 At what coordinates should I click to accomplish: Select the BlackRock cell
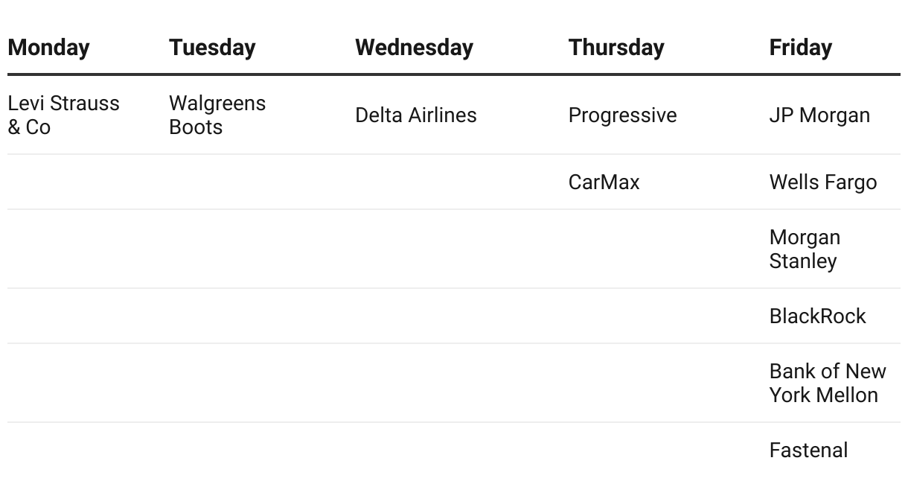pyautogui.click(x=817, y=316)
